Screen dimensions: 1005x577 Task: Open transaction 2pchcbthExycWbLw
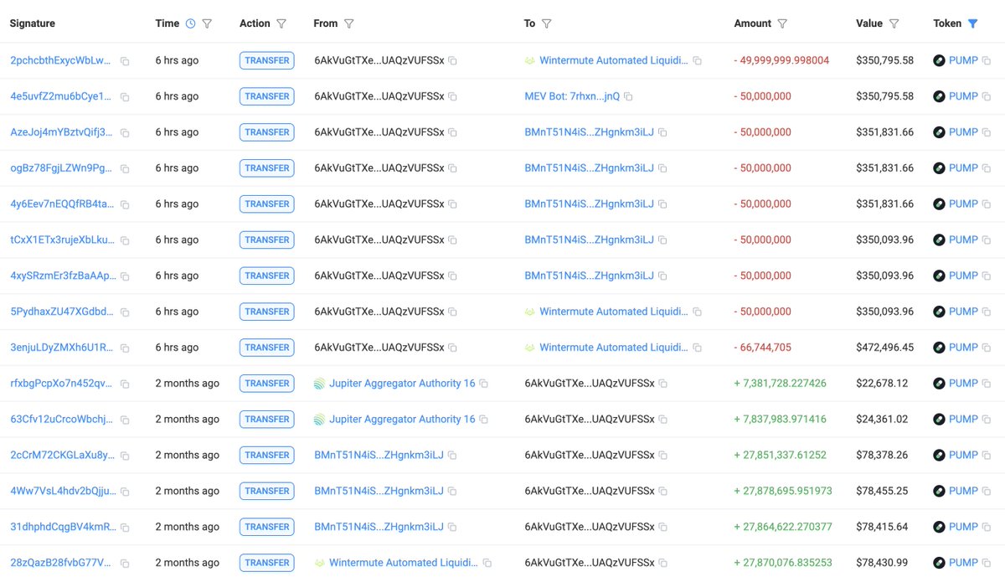(x=60, y=60)
